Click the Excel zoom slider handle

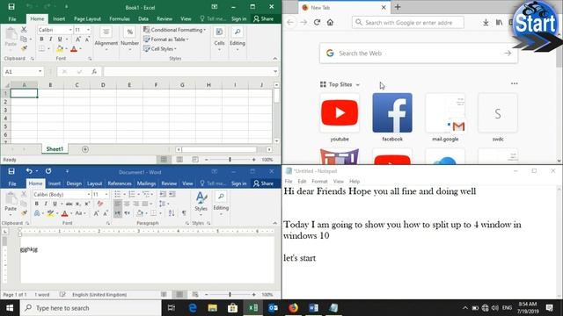pos(230,160)
